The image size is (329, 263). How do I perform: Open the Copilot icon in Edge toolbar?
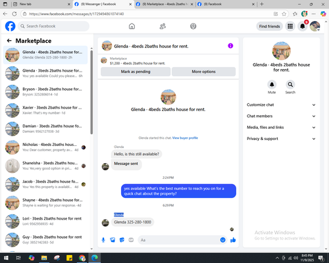[x=323, y=14]
